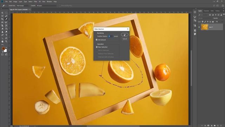The height and width of the screenshot is (127, 225).
Task: Click the Feather Radius input field
Action: pos(110,36)
